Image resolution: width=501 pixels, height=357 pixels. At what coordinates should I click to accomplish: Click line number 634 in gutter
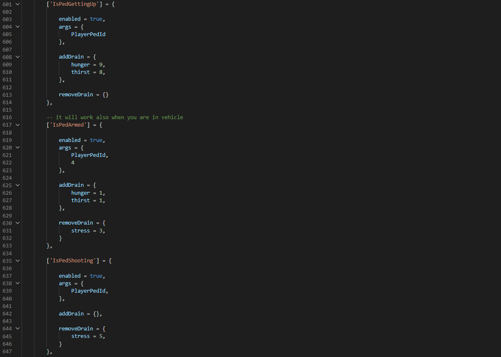click(x=7, y=253)
